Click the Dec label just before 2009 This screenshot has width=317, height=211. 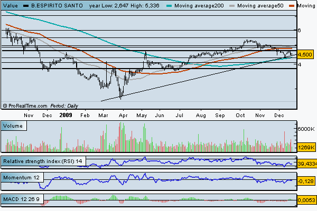pyautogui.click(x=47, y=116)
